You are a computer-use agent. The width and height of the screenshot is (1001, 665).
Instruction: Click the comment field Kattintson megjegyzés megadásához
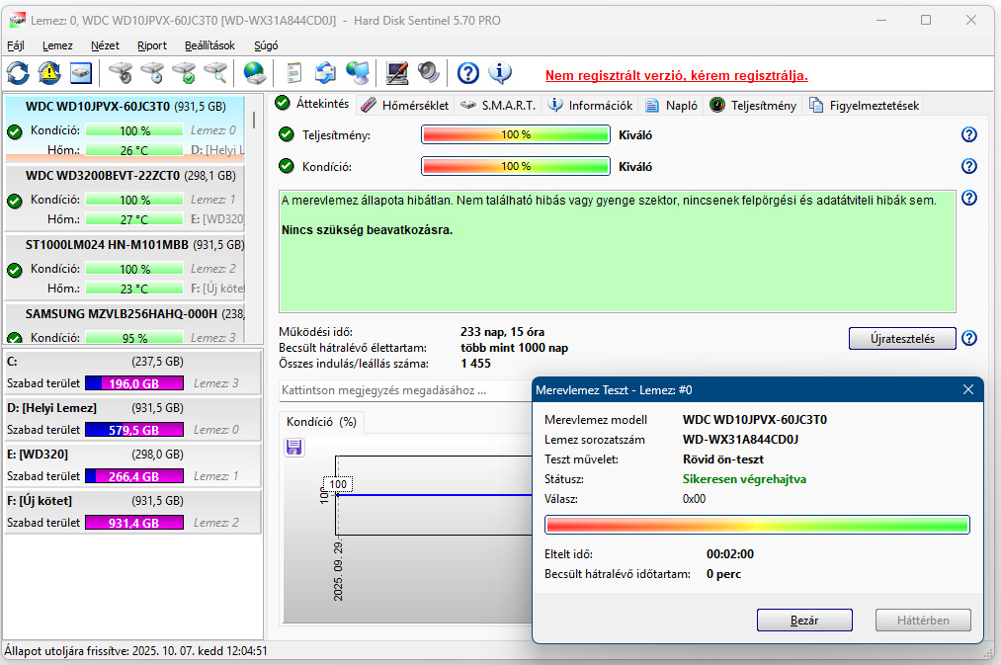(x=405, y=390)
